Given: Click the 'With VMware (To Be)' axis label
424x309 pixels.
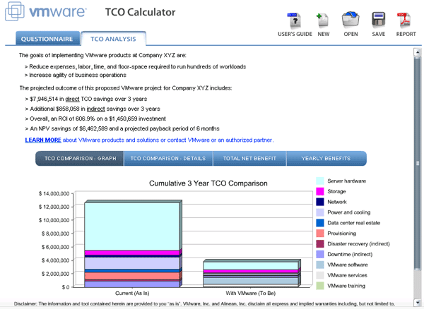Looking at the screenshot, I should click(251, 293).
